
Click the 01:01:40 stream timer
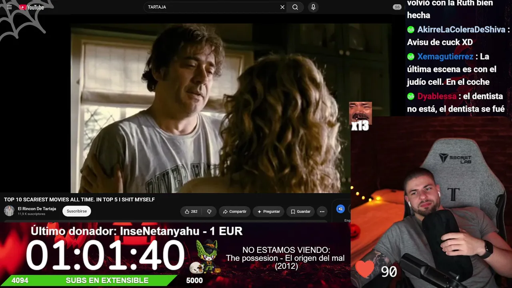(105, 255)
